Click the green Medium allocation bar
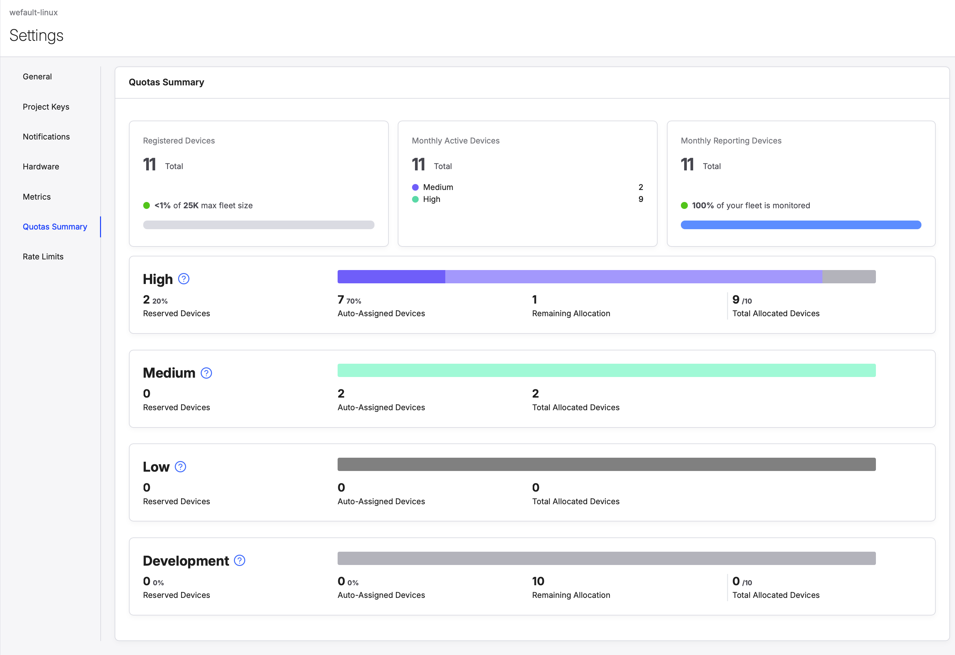Image resolution: width=955 pixels, height=655 pixels. [606, 370]
